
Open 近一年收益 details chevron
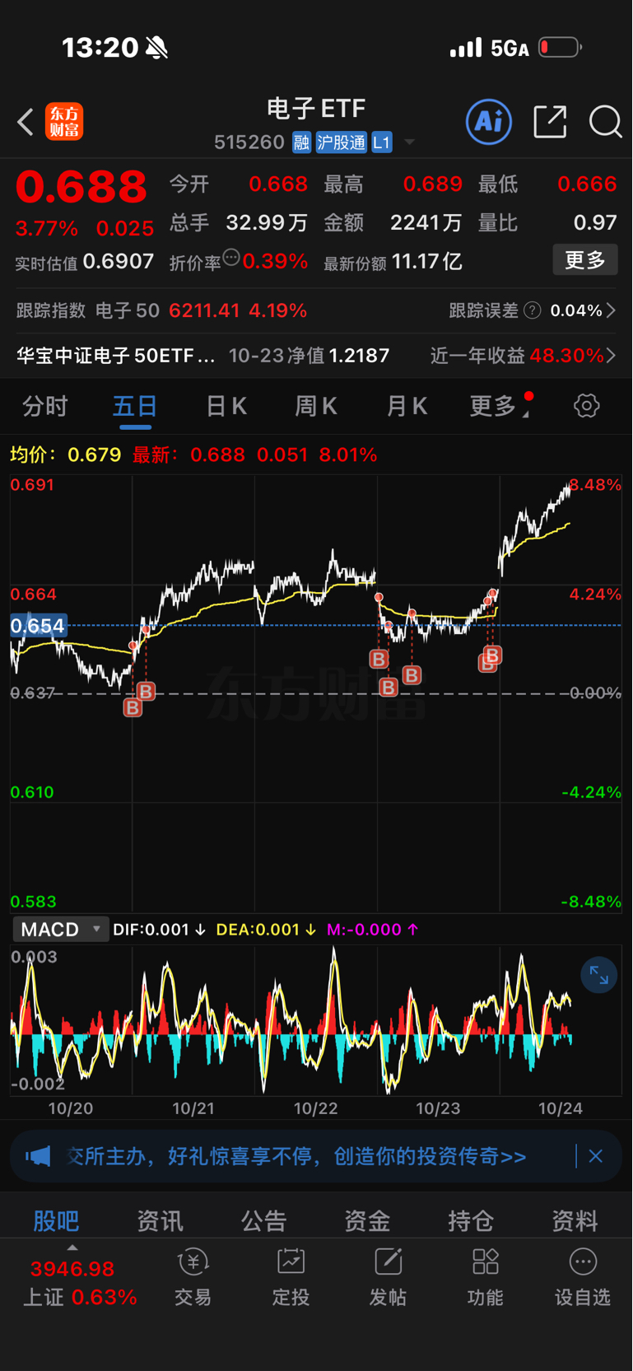click(x=611, y=356)
